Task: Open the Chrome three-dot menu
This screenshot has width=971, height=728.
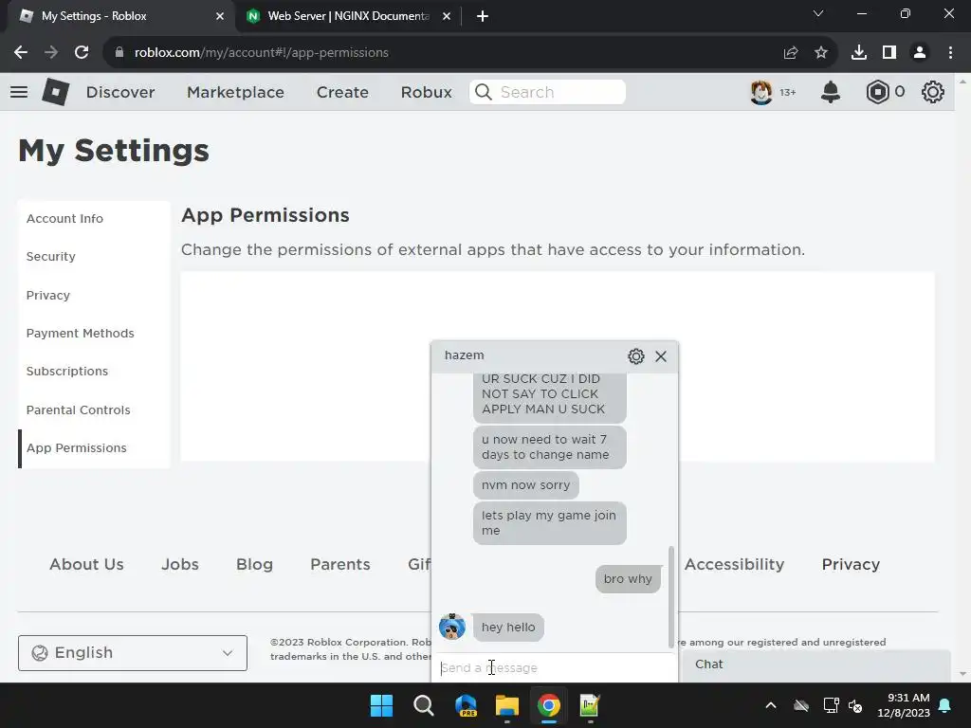Action: (x=950, y=53)
